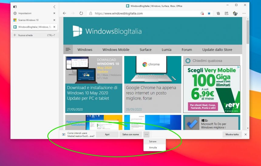The height and width of the screenshot is (166, 261).
Task: Toggle the favorites star icon
Action: tap(209, 13)
